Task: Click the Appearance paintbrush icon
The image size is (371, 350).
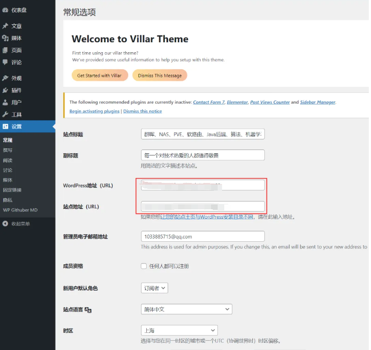Action: pyautogui.click(x=5, y=78)
